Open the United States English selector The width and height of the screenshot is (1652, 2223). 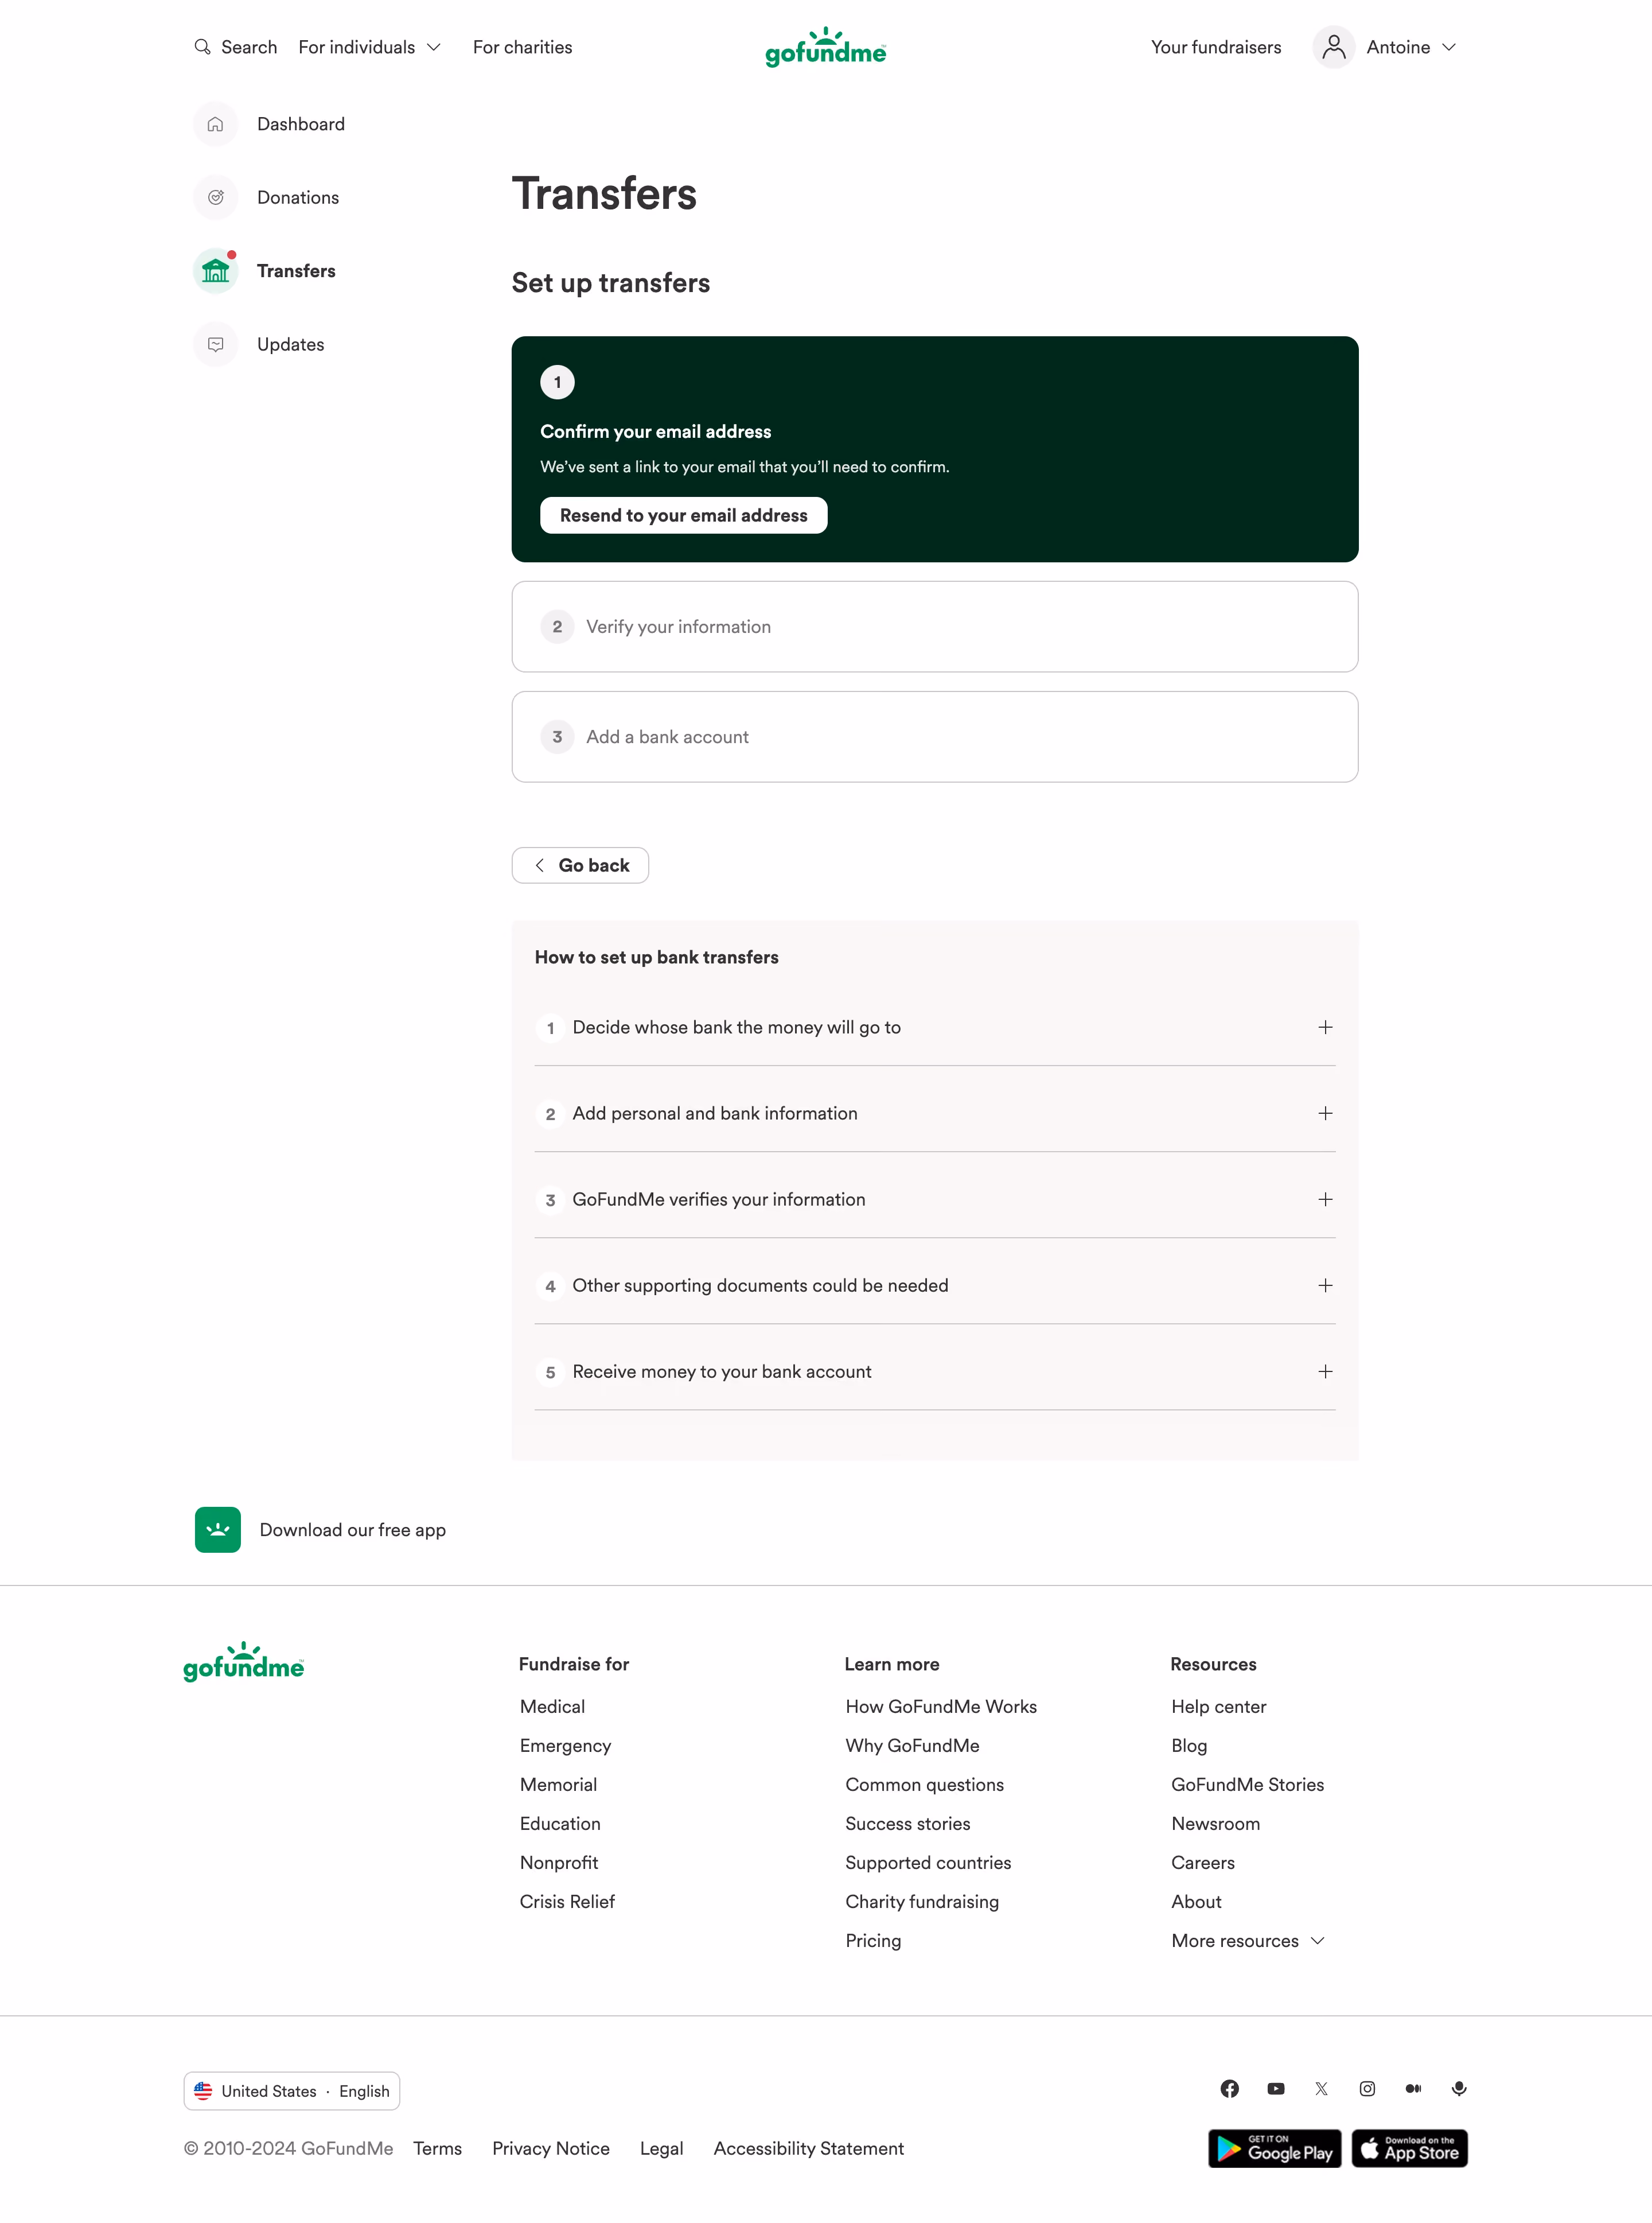pyautogui.click(x=292, y=2091)
